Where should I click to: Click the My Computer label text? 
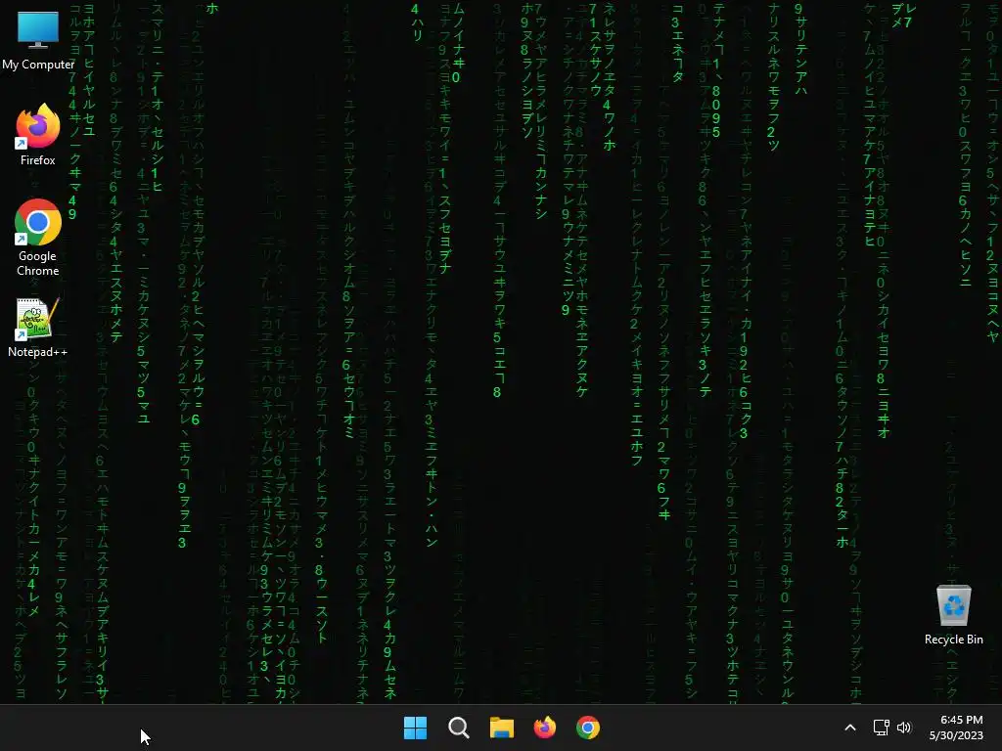pos(38,65)
